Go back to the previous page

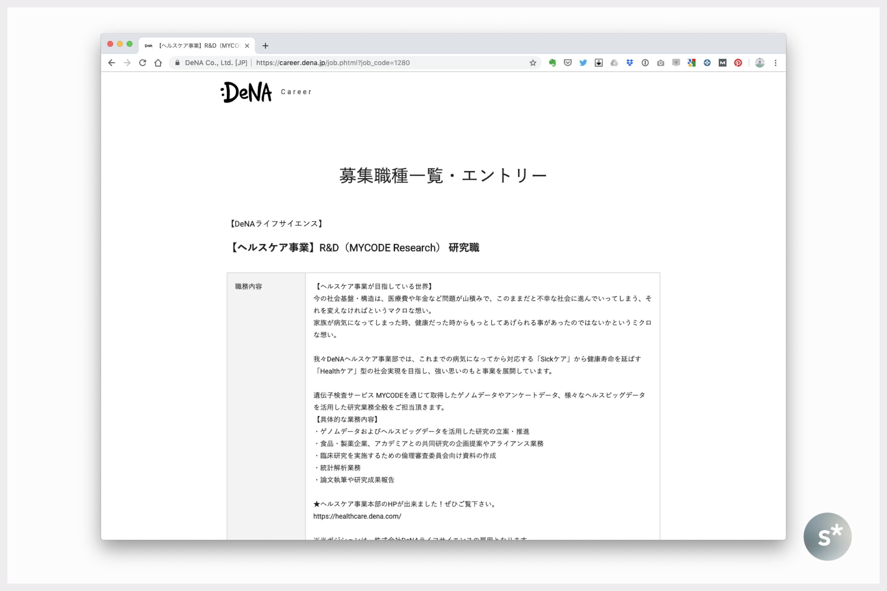point(112,63)
